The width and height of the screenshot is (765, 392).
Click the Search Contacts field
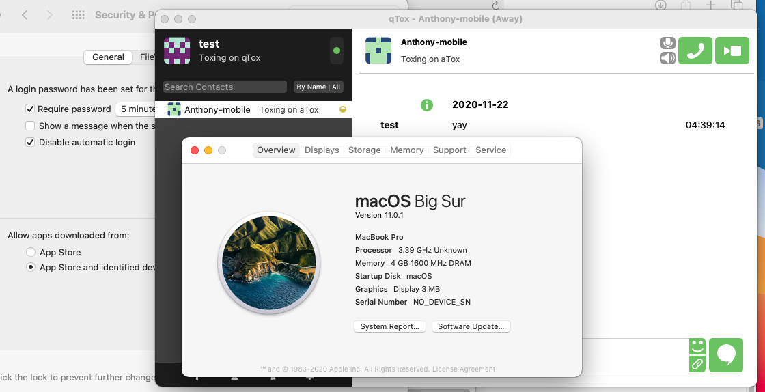(225, 87)
